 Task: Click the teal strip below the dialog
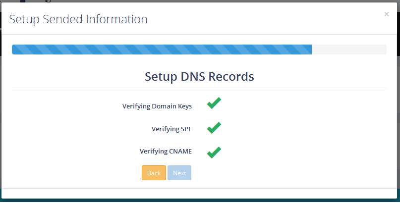coord(198,201)
